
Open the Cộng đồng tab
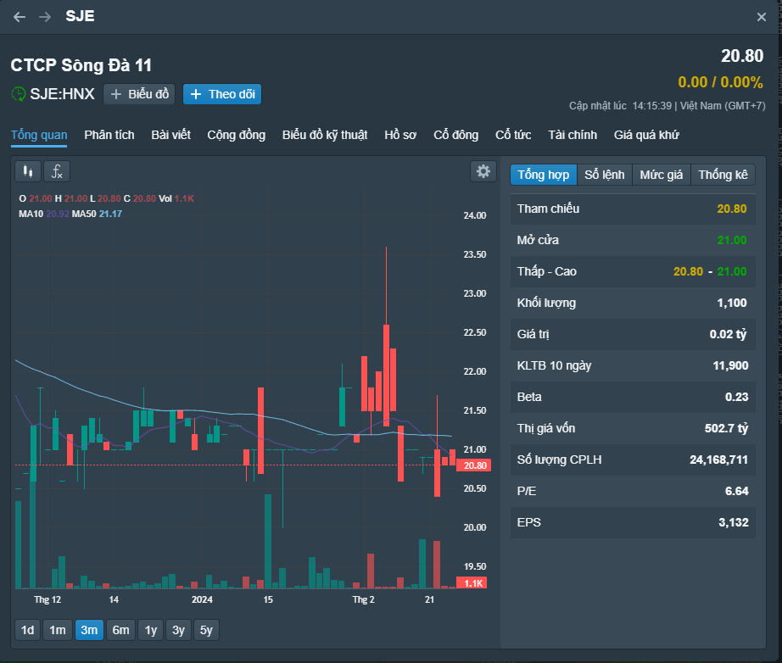237,135
